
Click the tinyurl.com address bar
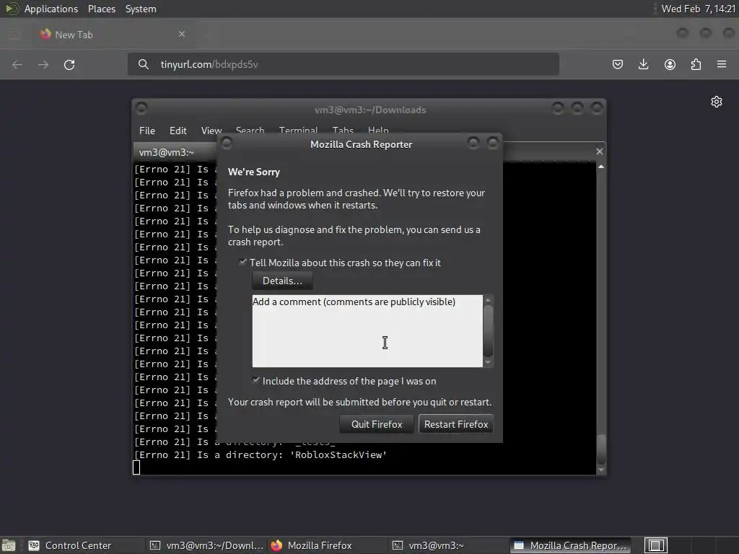pyautogui.click(x=343, y=64)
